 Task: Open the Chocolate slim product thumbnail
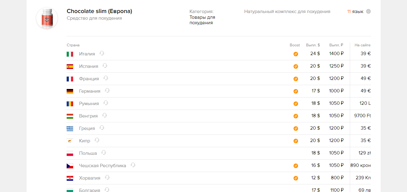[47, 18]
